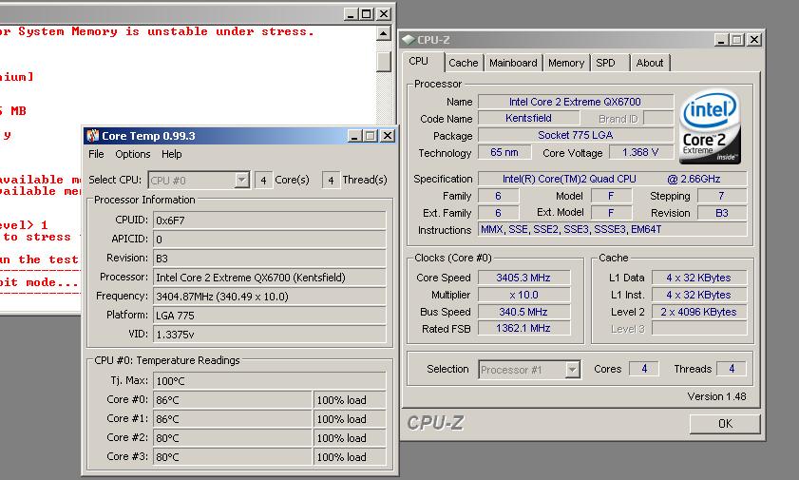Click the Version 1.48 label

716,396
